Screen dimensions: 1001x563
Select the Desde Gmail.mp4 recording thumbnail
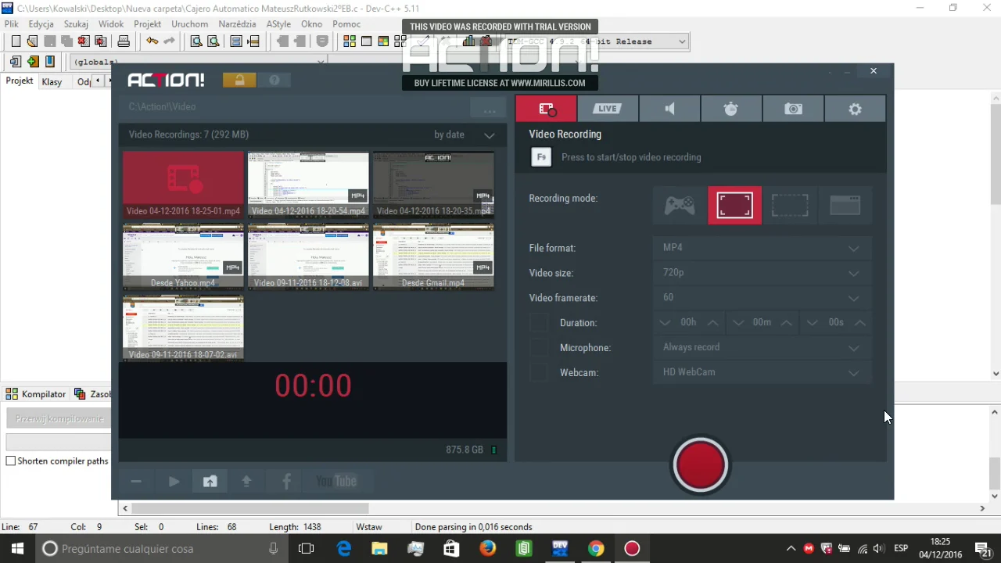(433, 257)
